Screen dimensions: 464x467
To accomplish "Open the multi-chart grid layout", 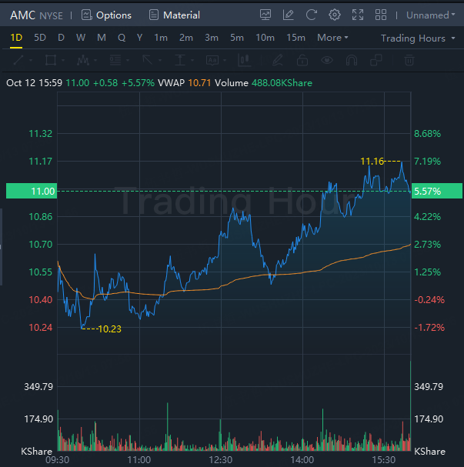I will pyautogui.click(x=380, y=15).
